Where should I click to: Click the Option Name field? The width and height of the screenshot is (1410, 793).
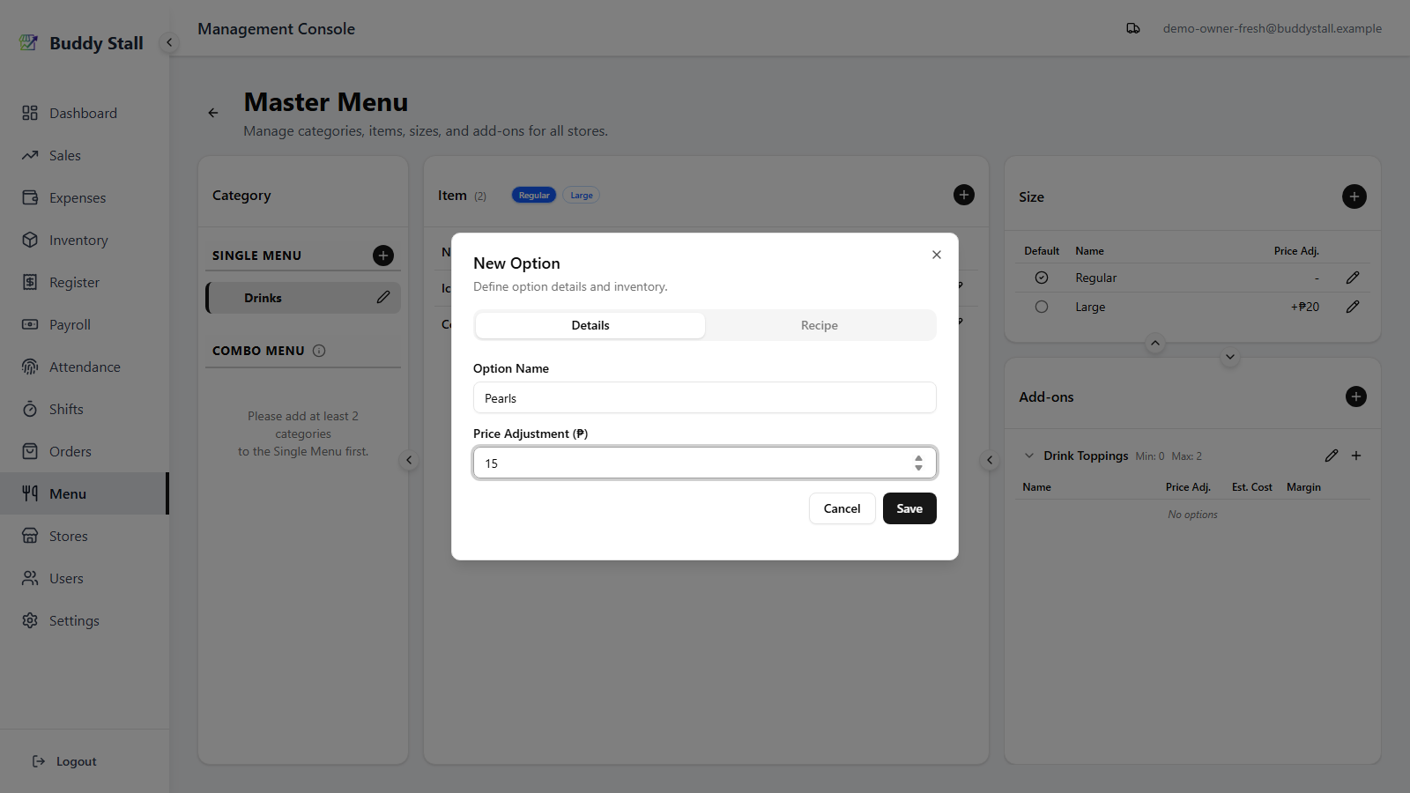pyautogui.click(x=705, y=397)
